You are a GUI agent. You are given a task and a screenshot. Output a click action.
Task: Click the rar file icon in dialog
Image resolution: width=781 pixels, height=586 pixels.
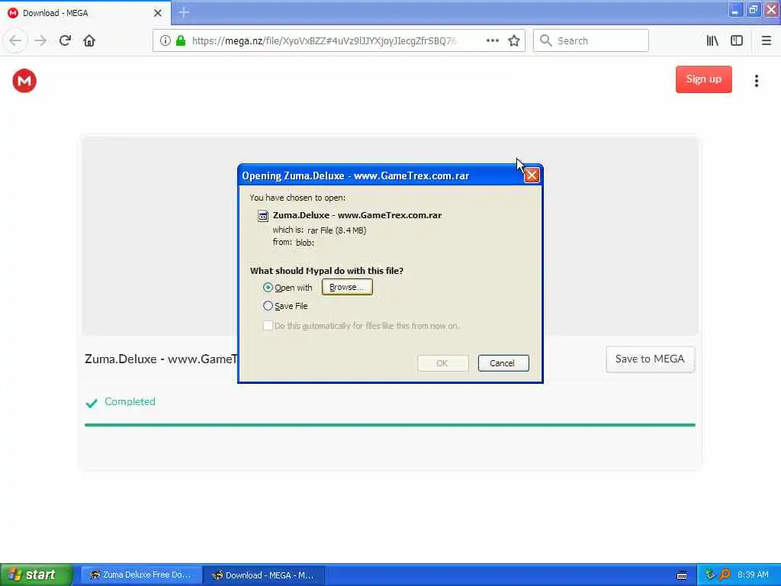(x=263, y=216)
